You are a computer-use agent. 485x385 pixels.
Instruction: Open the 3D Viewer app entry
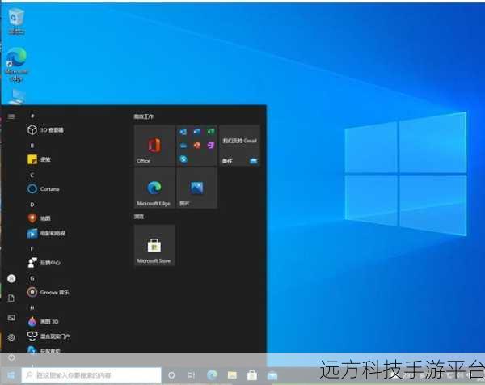point(45,130)
